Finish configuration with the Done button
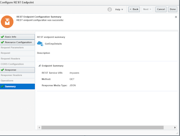 [x=173, y=9]
